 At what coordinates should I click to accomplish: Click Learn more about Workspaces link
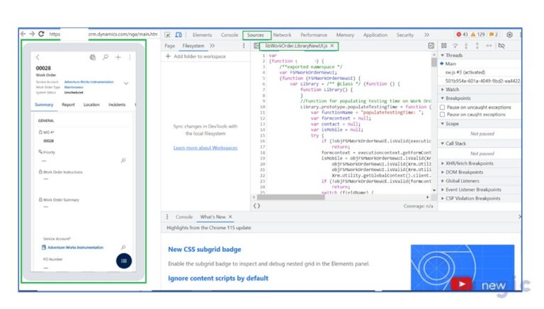(205, 148)
